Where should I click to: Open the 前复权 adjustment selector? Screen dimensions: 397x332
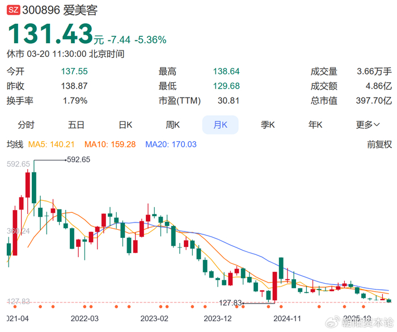[379, 145]
